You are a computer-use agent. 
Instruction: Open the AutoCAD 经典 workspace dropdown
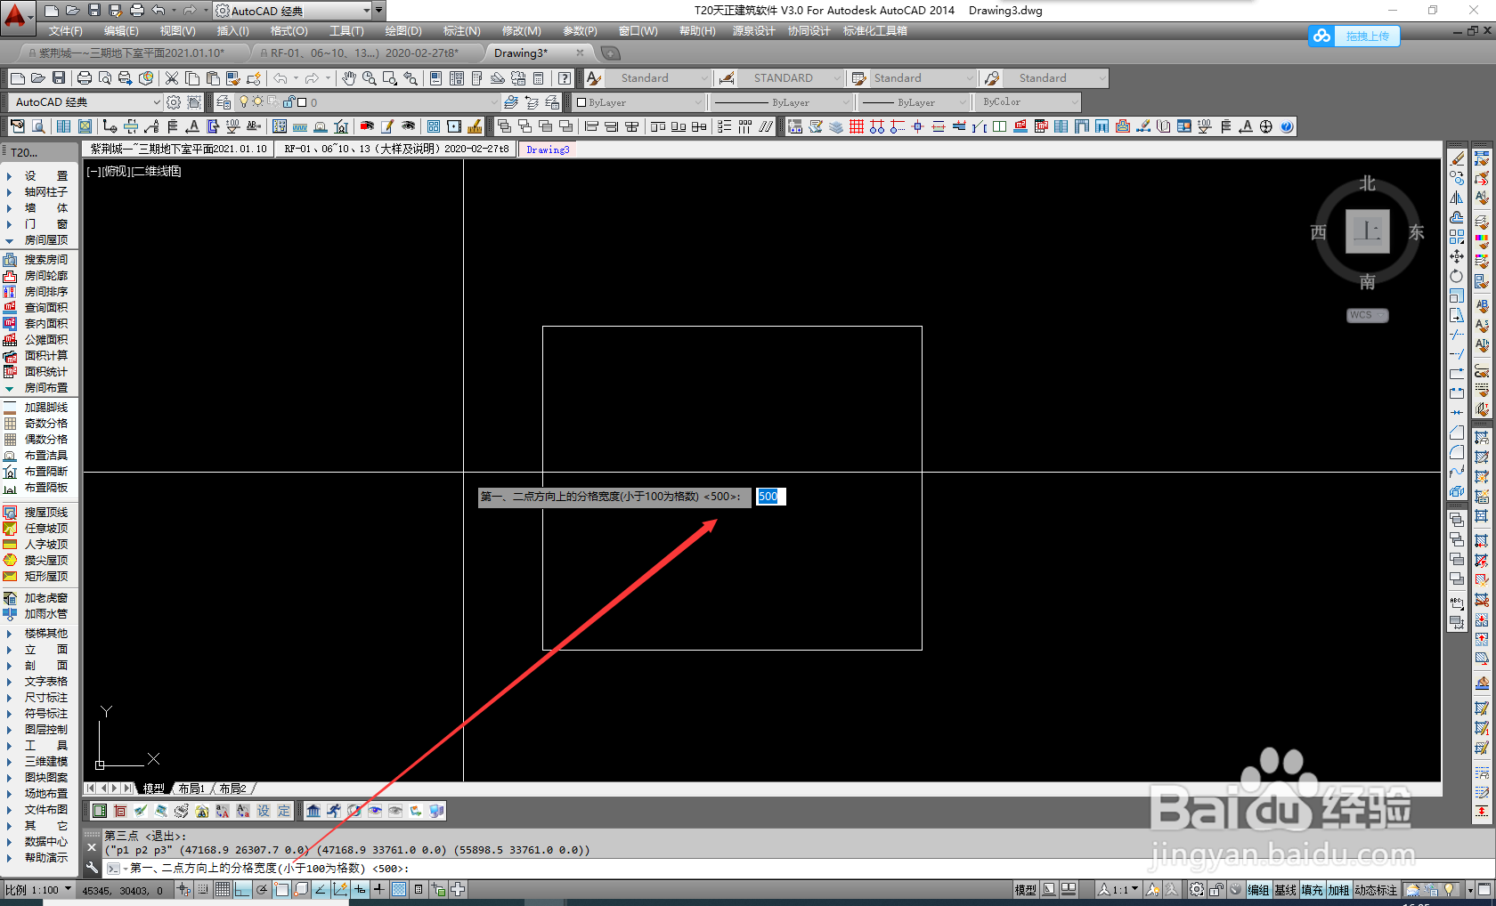(85, 102)
